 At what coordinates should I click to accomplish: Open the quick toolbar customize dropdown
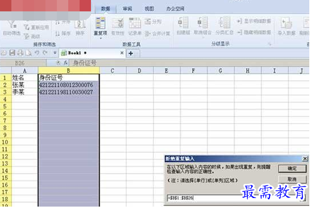pyautogui.click(x=55, y=52)
